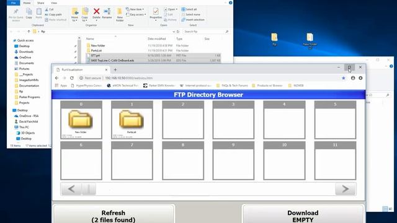Expand the New item dropdown
397x223 pixels.
pos(135,9)
